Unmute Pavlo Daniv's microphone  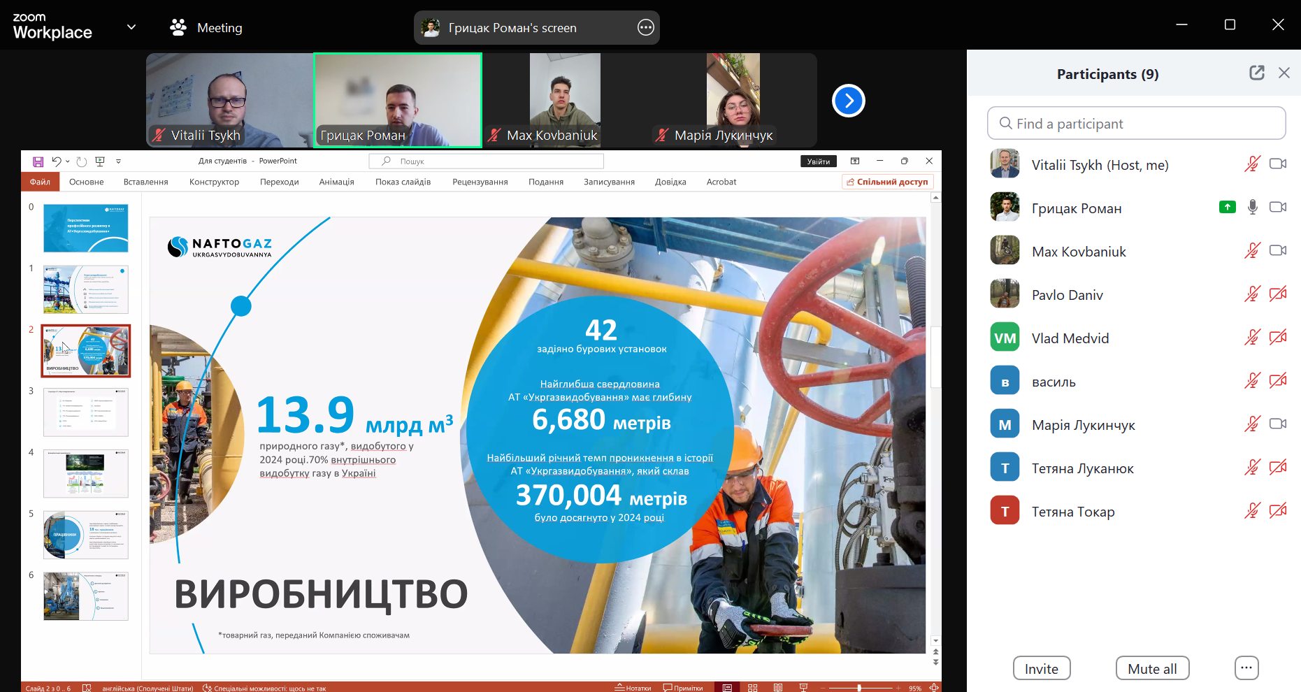(1252, 294)
